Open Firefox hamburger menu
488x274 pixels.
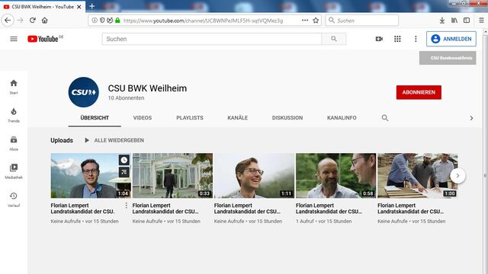click(x=481, y=21)
